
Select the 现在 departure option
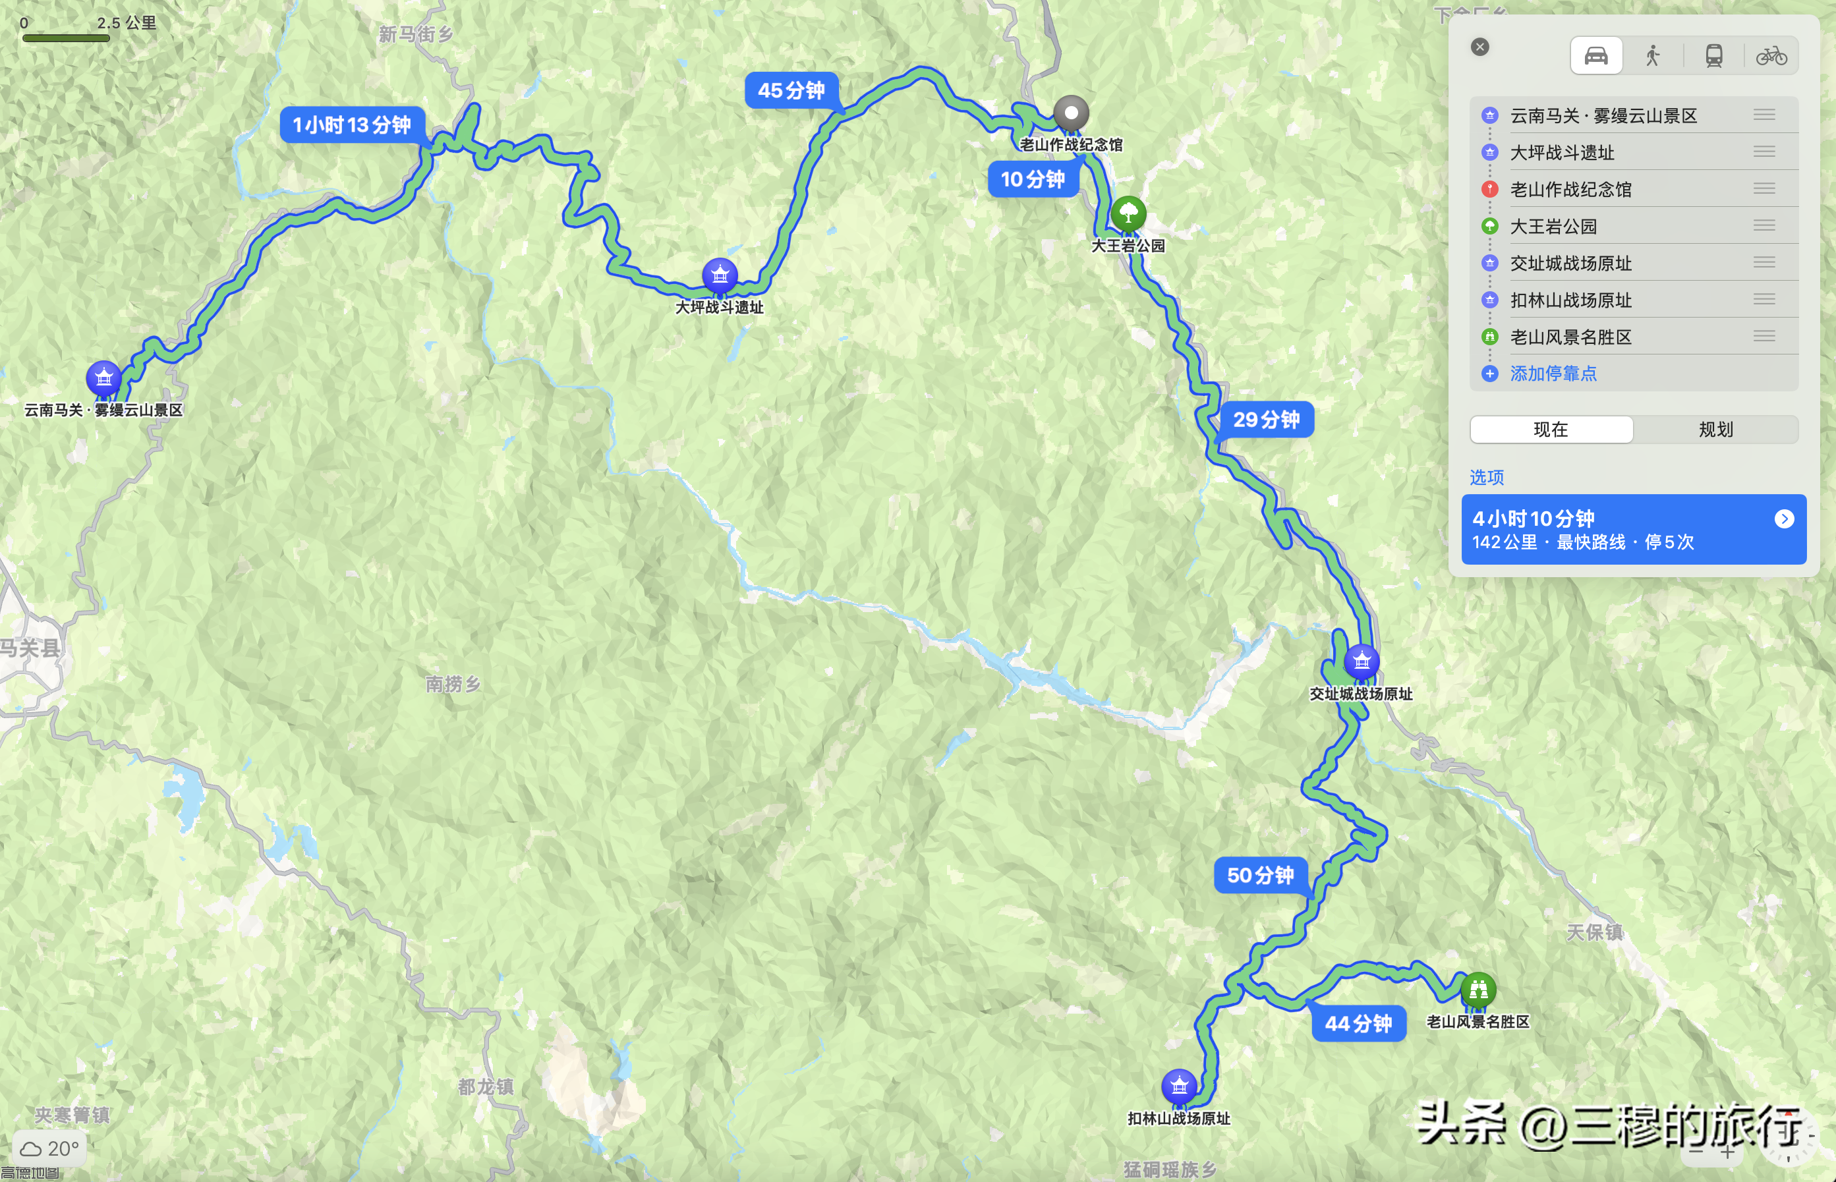pos(1551,429)
